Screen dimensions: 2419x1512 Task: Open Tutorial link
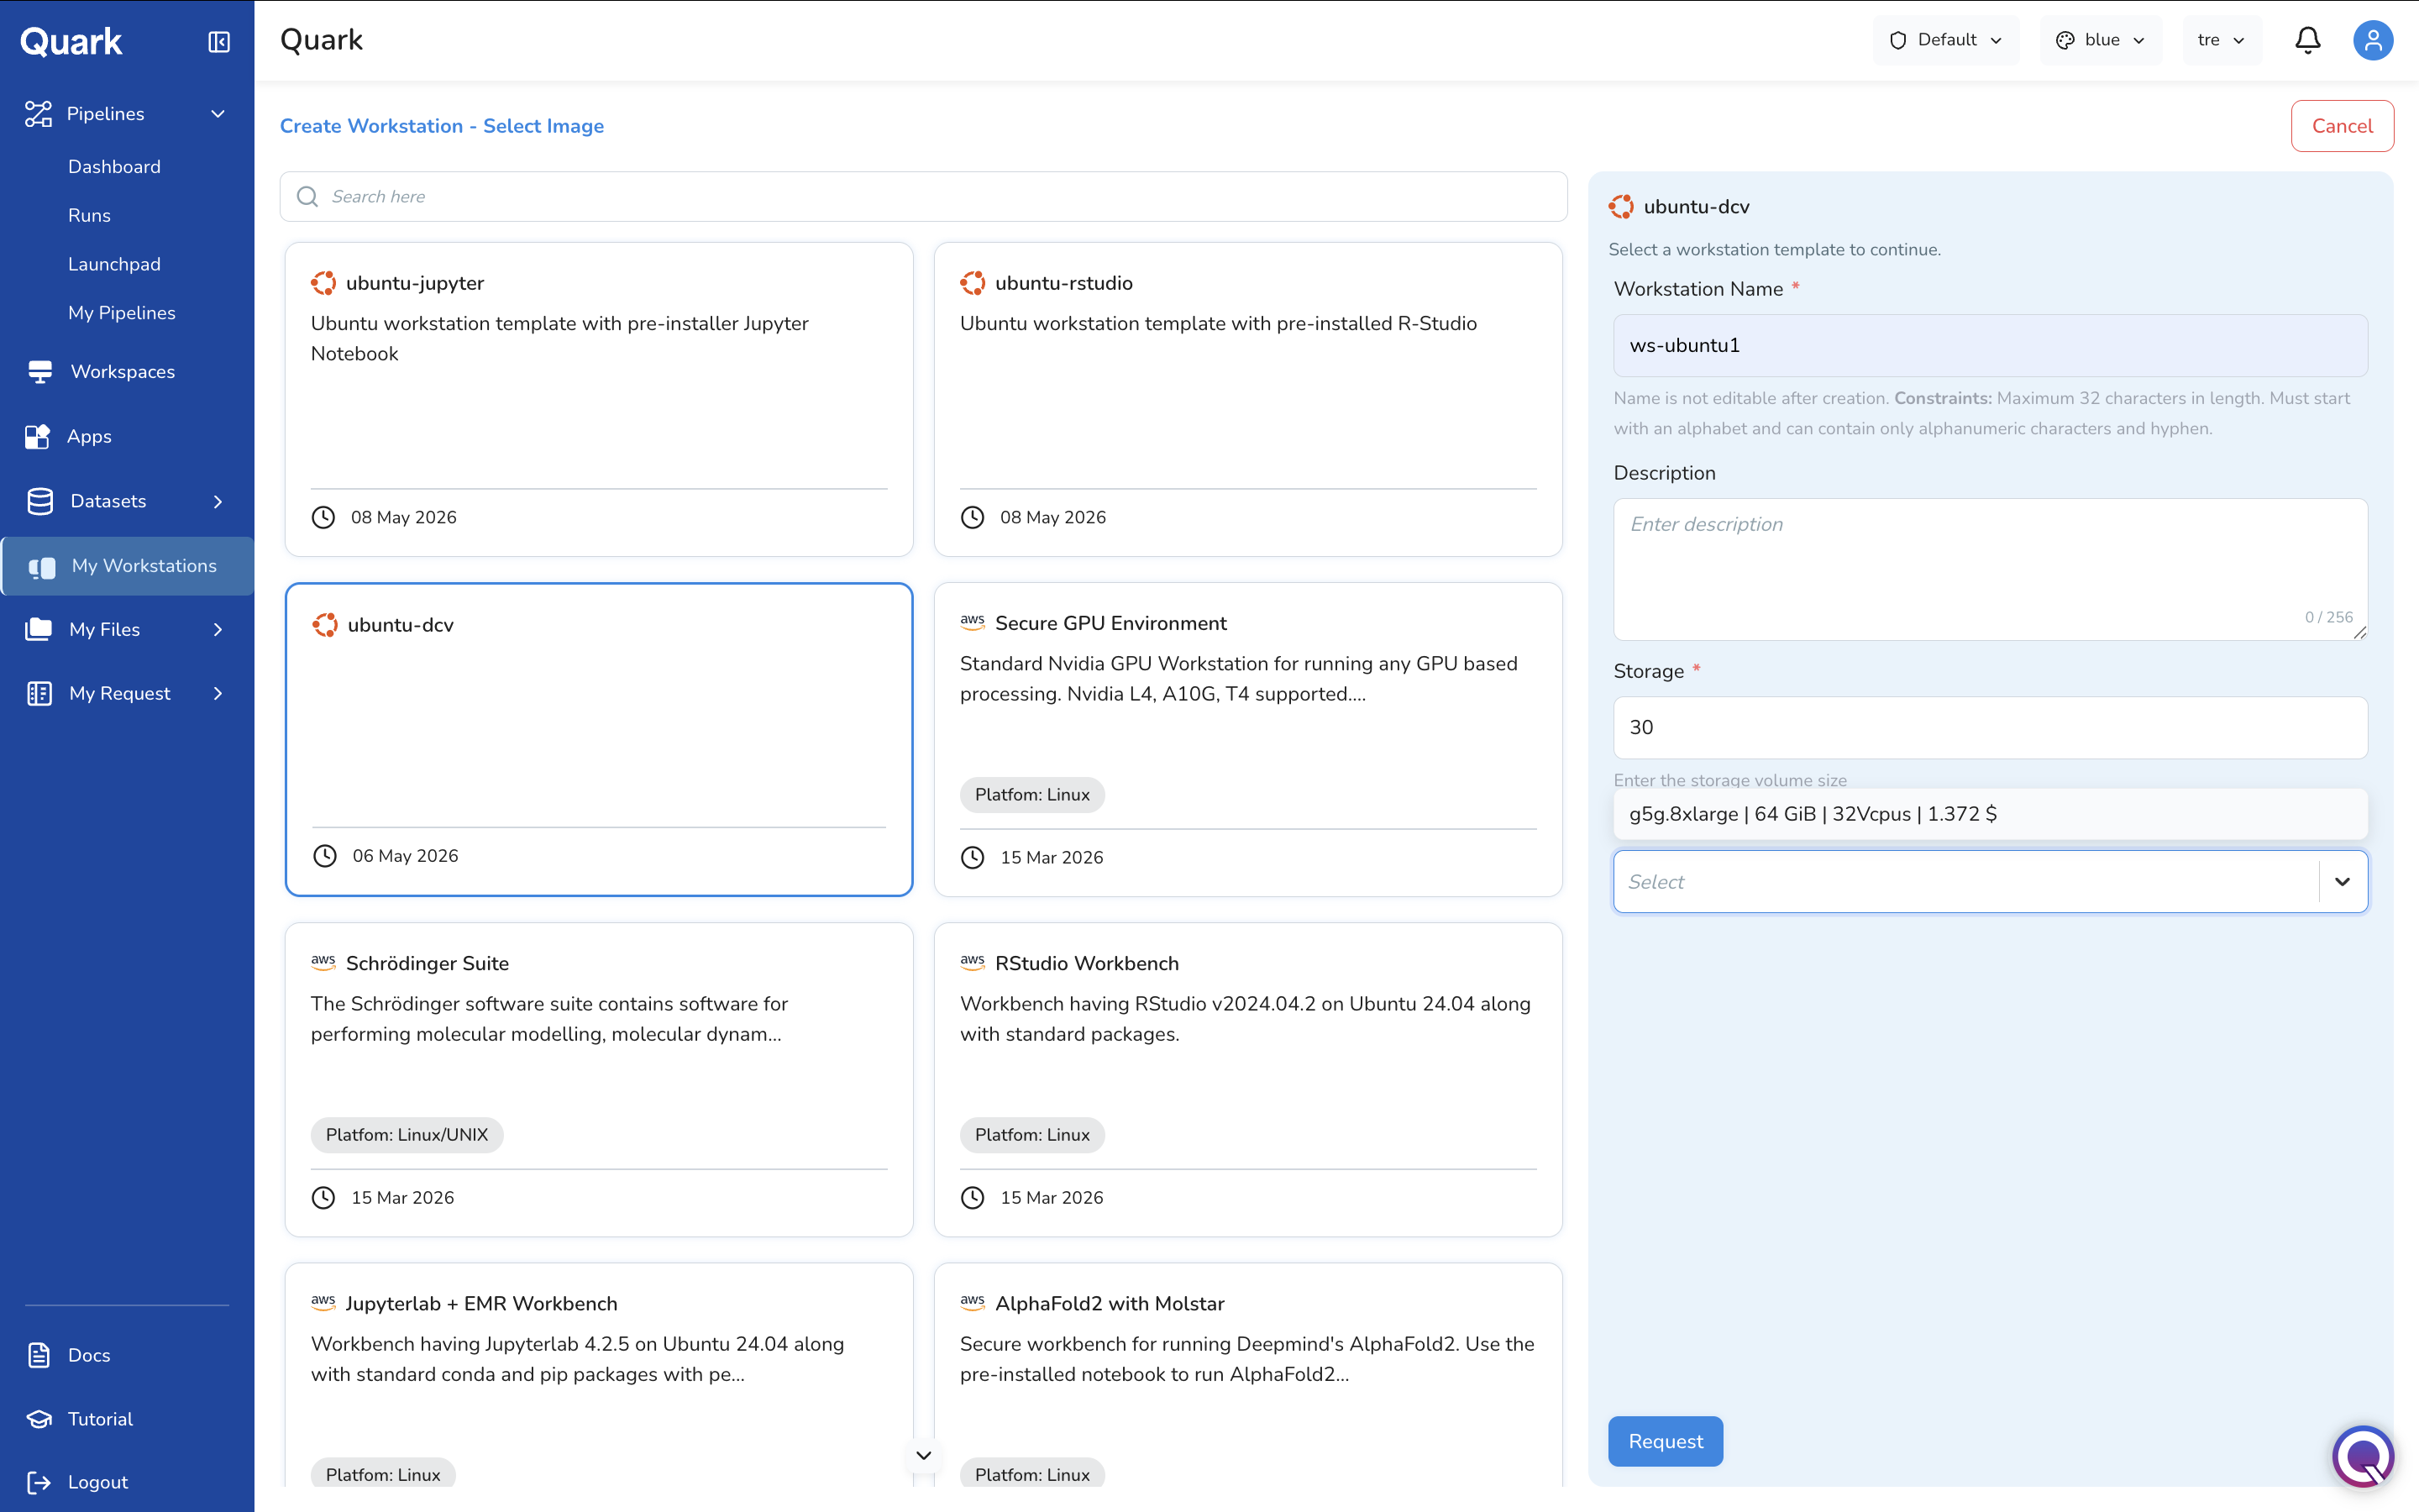coord(100,1419)
